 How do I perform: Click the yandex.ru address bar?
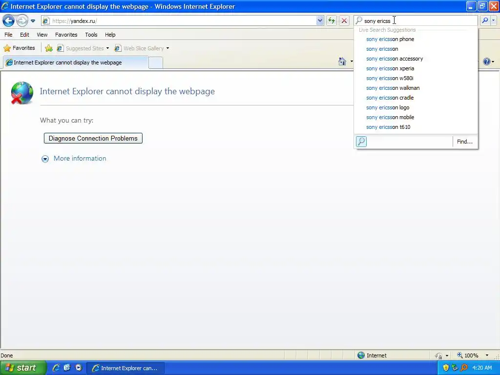pyautogui.click(x=182, y=21)
